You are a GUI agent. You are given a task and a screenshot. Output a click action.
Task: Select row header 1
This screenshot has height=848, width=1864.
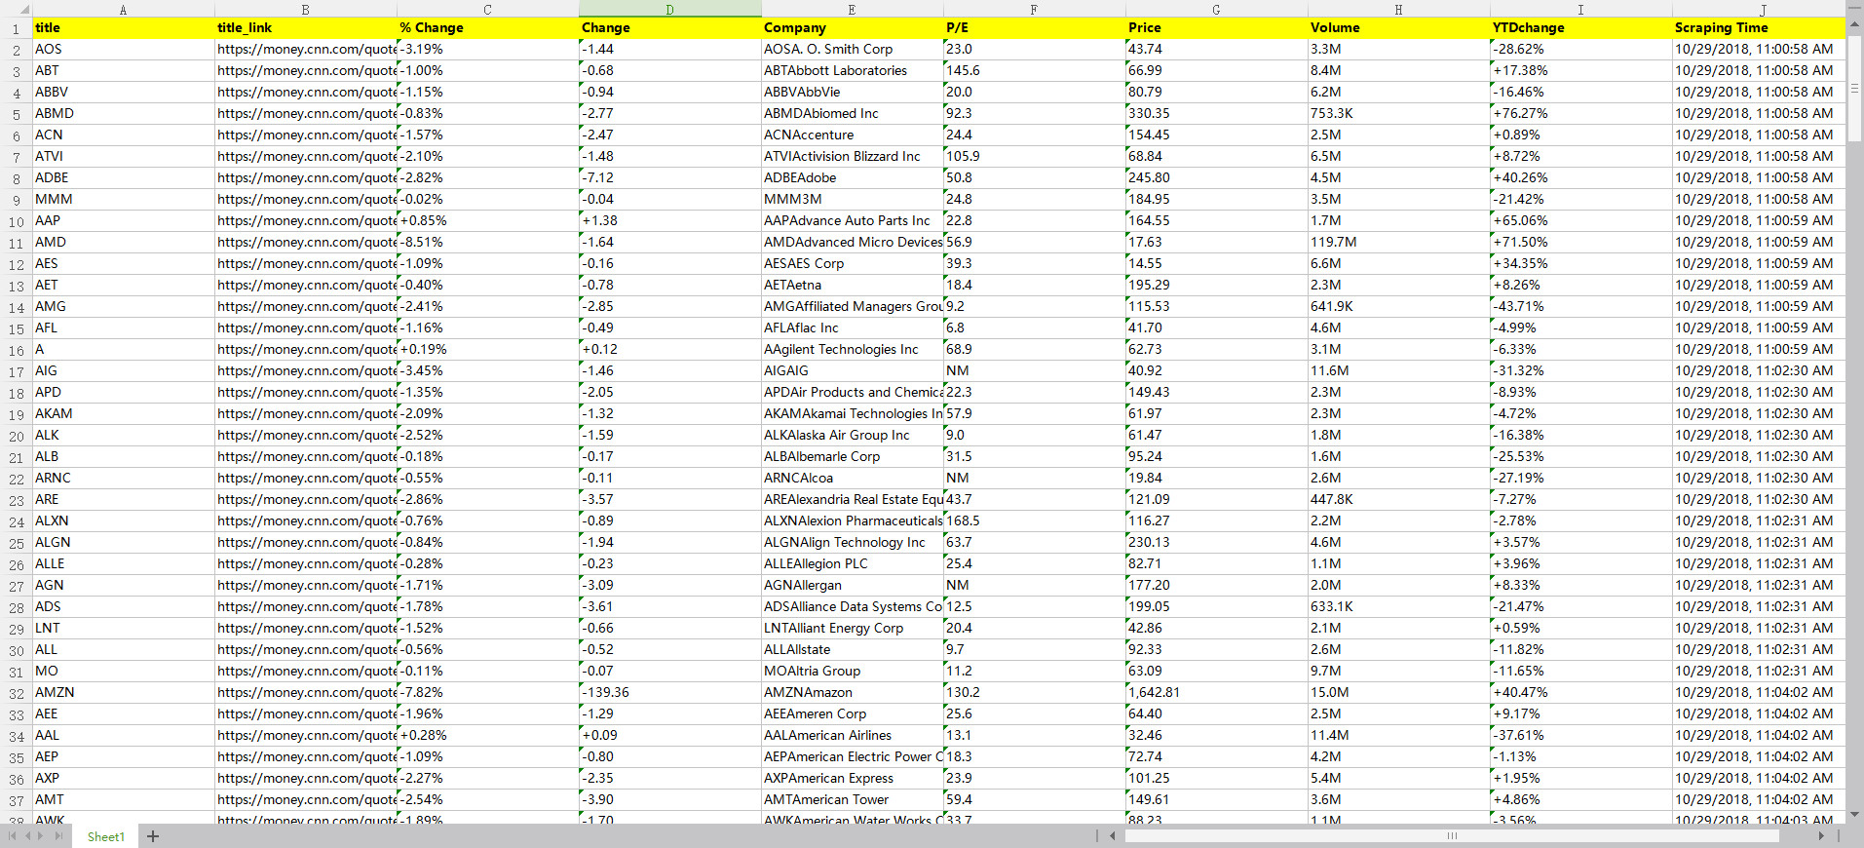coord(16,28)
